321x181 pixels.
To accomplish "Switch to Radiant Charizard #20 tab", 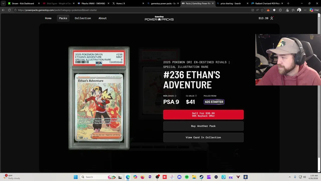I will click(x=267, y=4).
